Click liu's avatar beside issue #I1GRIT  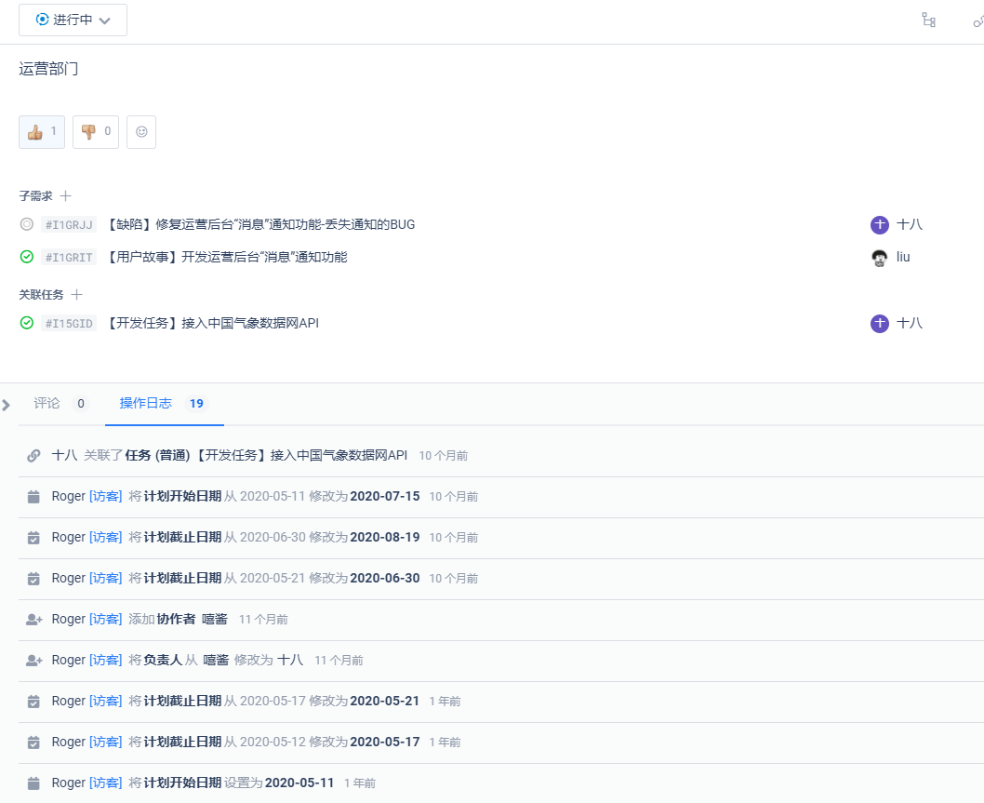pos(880,257)
